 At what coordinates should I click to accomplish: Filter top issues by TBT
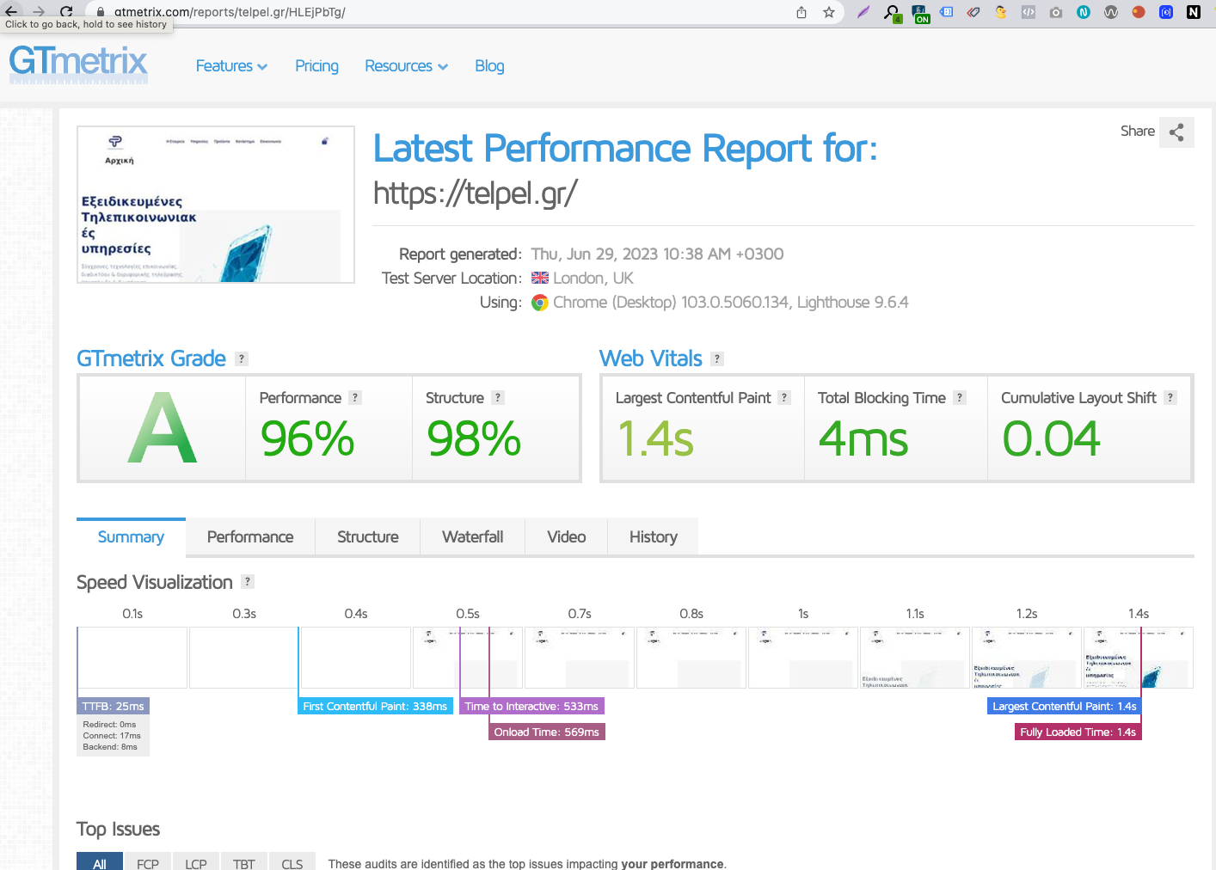pyautogui.click(x=244, y=862)
